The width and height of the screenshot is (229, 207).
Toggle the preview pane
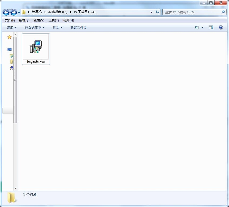[211, 27]
